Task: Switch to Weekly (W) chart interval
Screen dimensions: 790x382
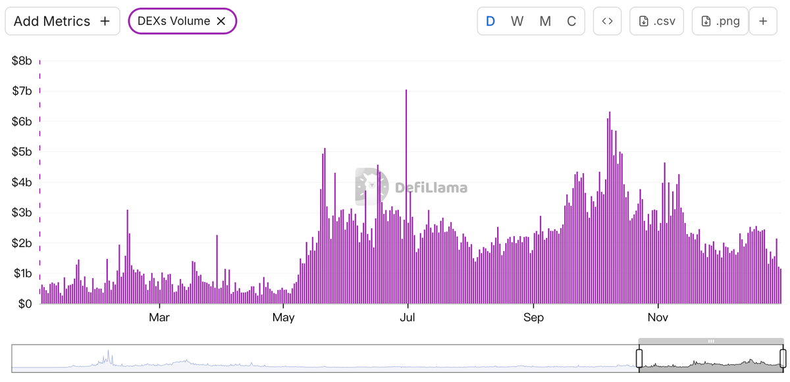Action: [x=517, y=21]
